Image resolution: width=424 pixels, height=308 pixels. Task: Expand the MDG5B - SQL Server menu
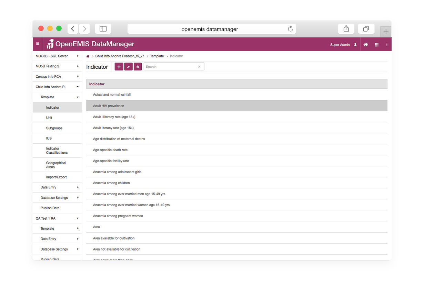57,56
